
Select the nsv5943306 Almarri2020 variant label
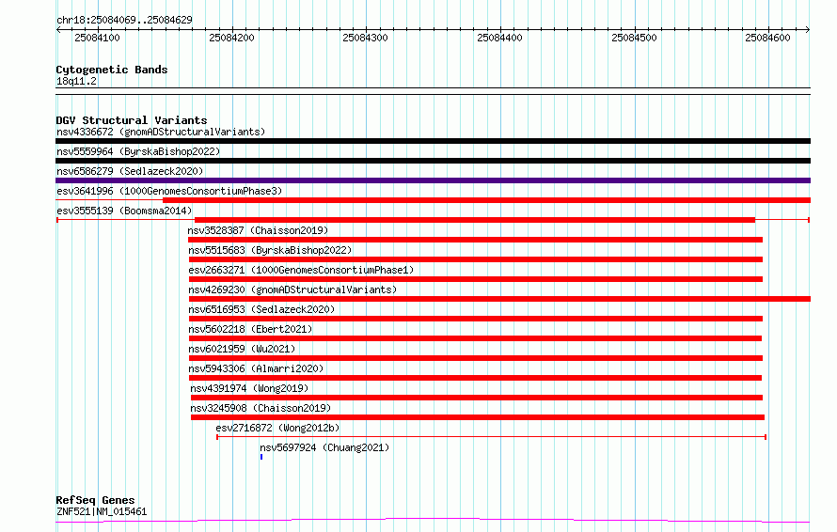[256, 368]
